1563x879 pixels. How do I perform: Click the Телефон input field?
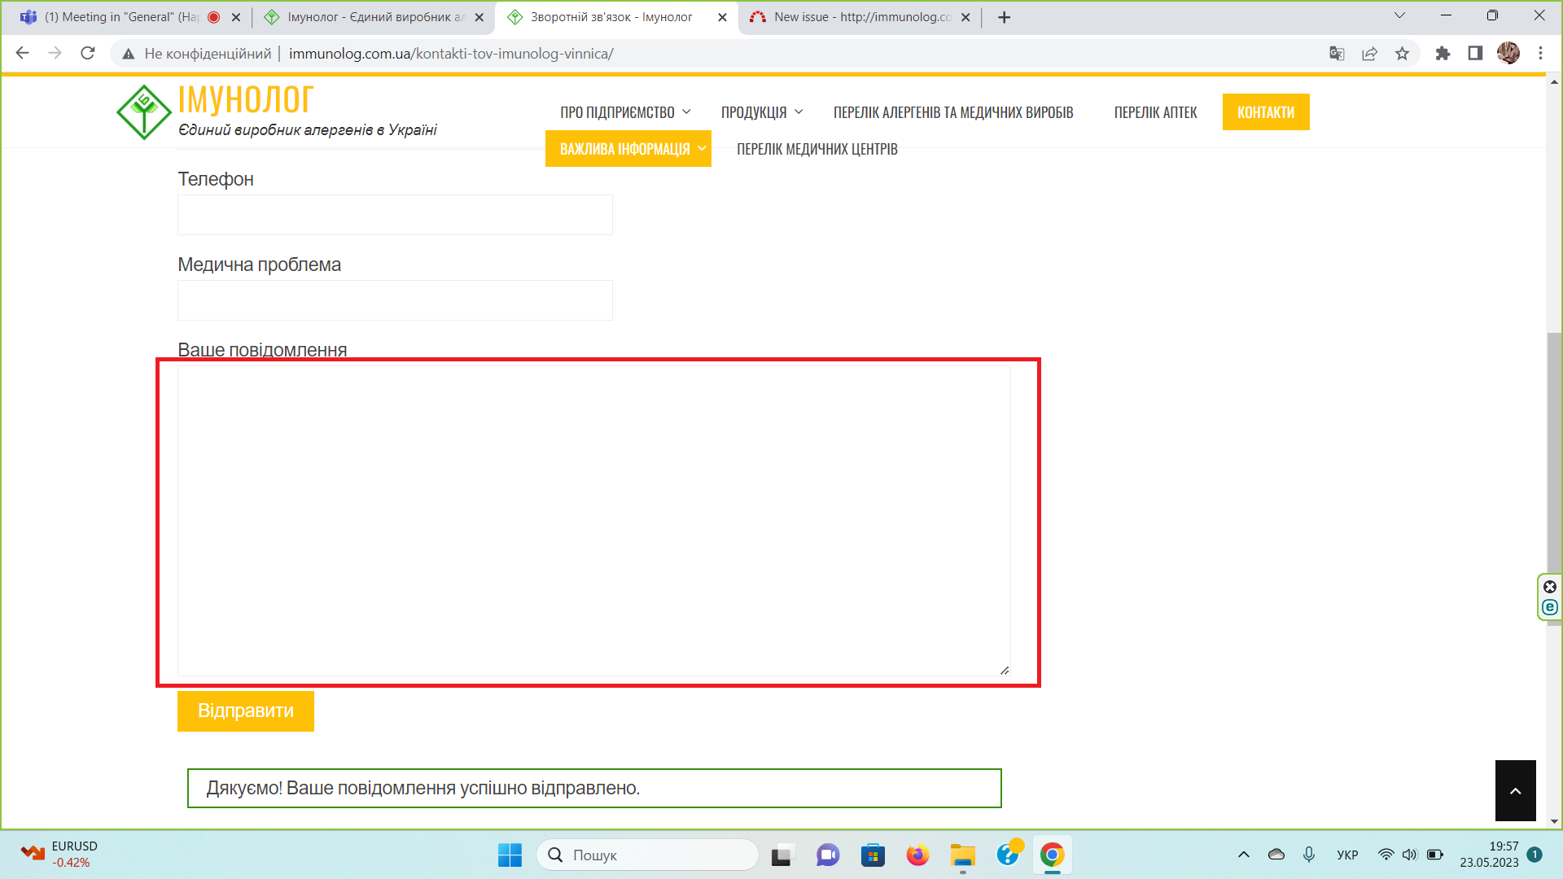pyautogui.click(x=395, y=216)
